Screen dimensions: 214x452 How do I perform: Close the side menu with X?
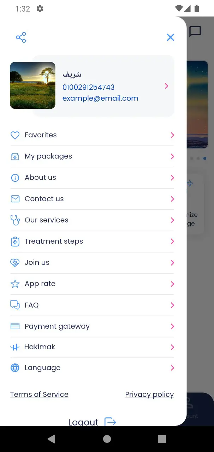click(x=171, y=37)
